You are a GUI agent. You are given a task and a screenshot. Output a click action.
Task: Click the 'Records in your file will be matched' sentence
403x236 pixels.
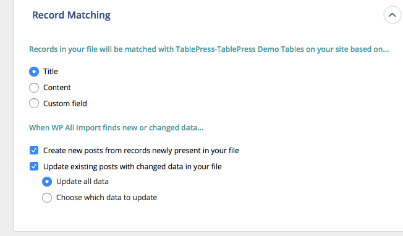(x=209, y=49)
